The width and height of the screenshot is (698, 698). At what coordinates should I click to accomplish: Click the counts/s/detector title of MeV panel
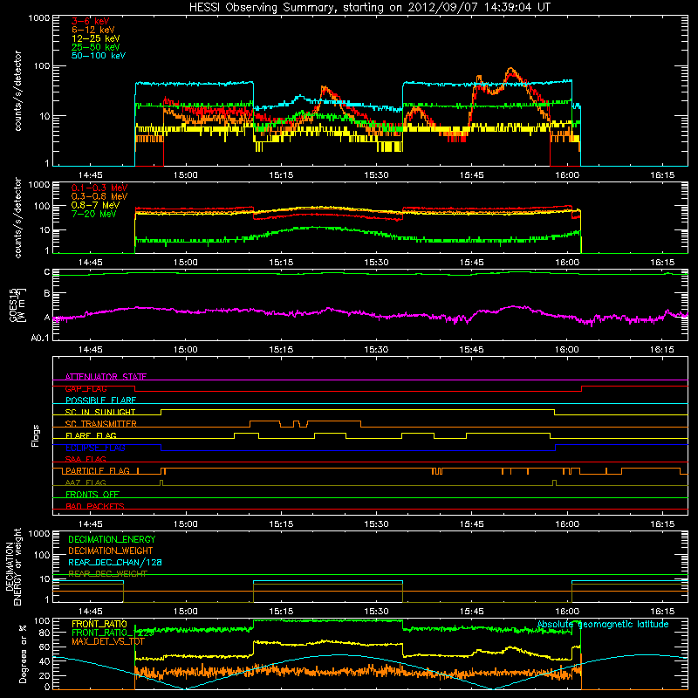pyautogui.click(x=17, y=217)
